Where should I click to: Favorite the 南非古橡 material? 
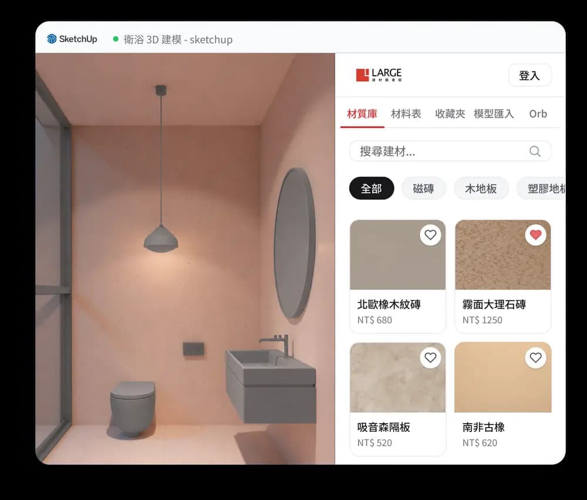[536, 358]
